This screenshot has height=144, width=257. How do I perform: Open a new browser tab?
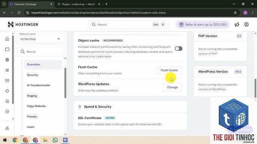tap(106, 4)
